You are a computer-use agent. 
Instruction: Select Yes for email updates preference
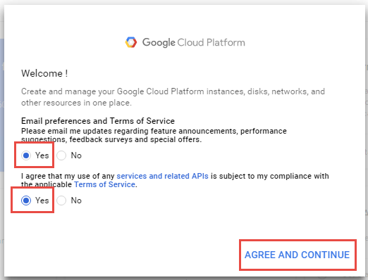click(26, 155)
